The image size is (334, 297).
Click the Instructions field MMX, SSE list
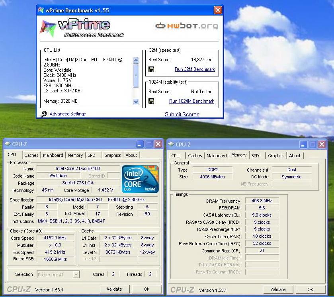click(x=97, y=221)
